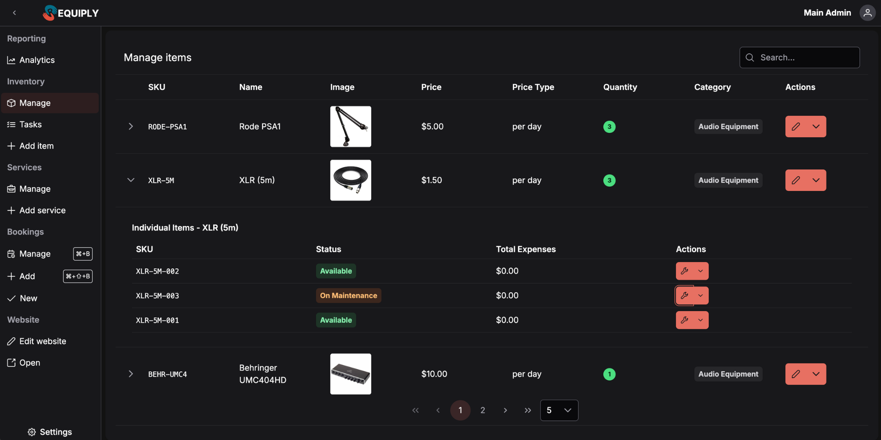Click the edit pencil on Rode PSA1 row
The image size is (881, 440).
(x=796, y=126)
